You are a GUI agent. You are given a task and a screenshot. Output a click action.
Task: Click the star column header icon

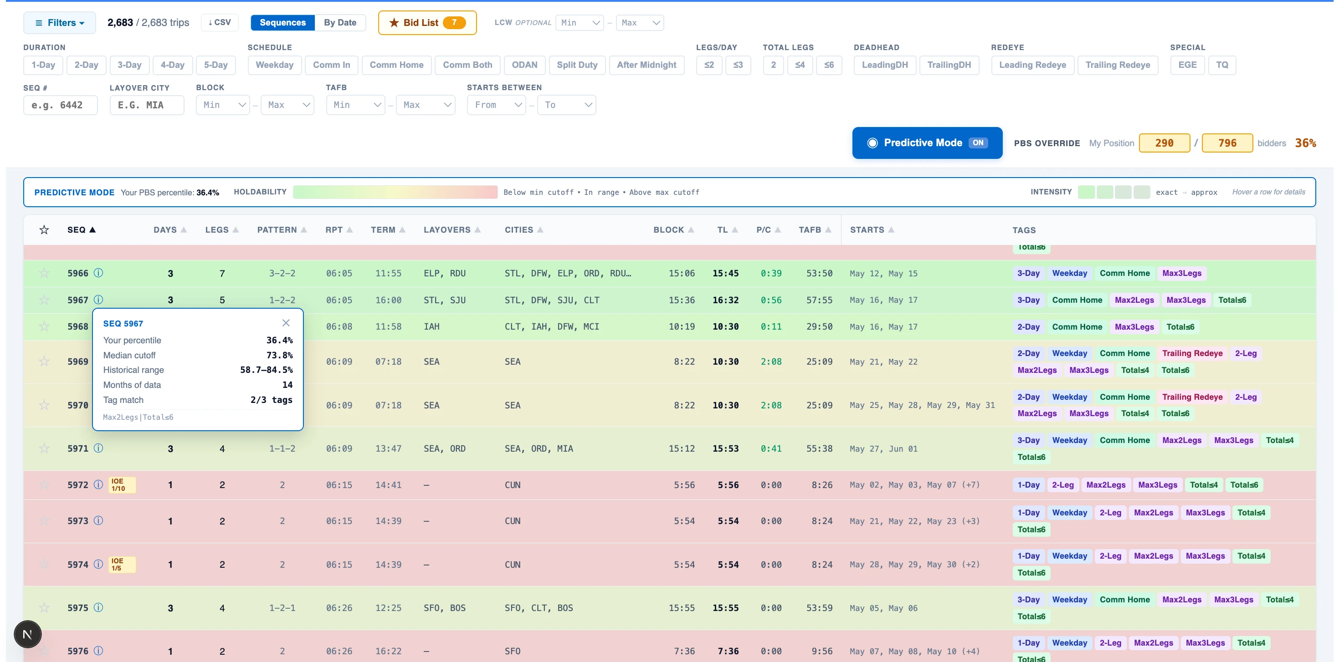click(x=44, y=230)
